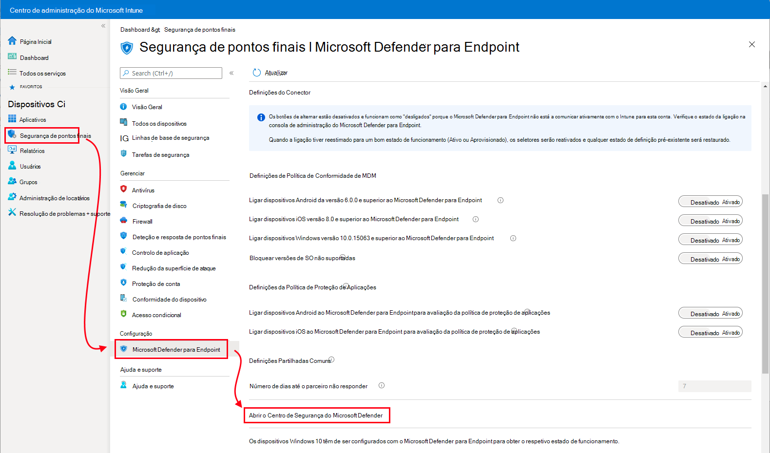Screen dimensions: 770x453
Task: Click the Todos os serviços list icon
Action: point(12,72)
